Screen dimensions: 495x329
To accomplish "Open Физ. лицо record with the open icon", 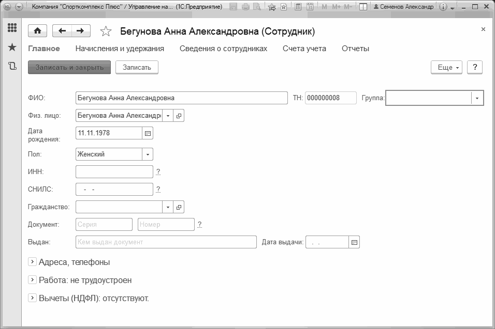I will click(179, 116).
